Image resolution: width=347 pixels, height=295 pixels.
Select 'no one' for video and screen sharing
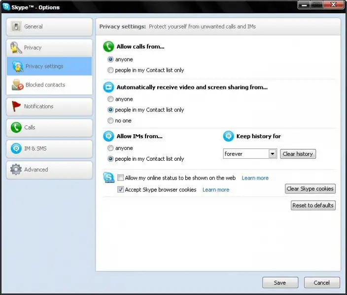[x=110, y=120]
